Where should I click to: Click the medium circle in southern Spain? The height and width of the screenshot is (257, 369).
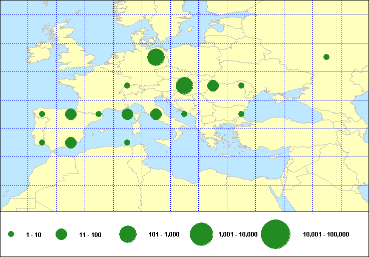coord(71,142)
